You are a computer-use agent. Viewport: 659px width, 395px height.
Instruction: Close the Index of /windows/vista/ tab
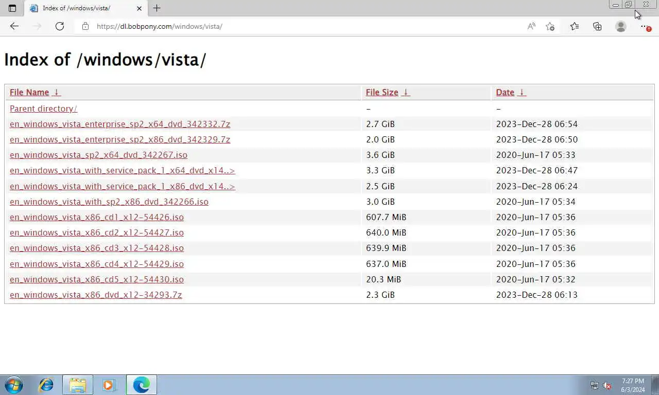139,8
